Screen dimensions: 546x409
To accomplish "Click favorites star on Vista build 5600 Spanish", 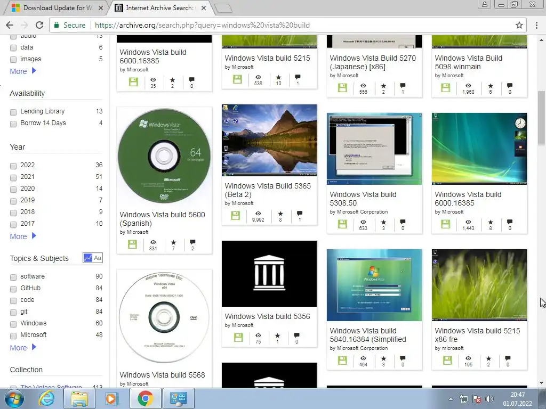I will [x=173, y=242].
